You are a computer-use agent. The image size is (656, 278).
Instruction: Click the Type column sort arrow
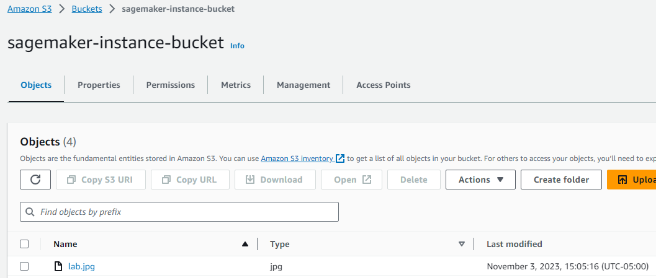[462, 244]
